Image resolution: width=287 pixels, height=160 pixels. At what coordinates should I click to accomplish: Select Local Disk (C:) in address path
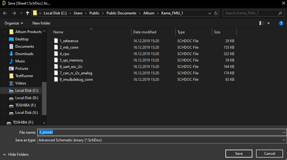pyautogui.click(x=55, y=13)
